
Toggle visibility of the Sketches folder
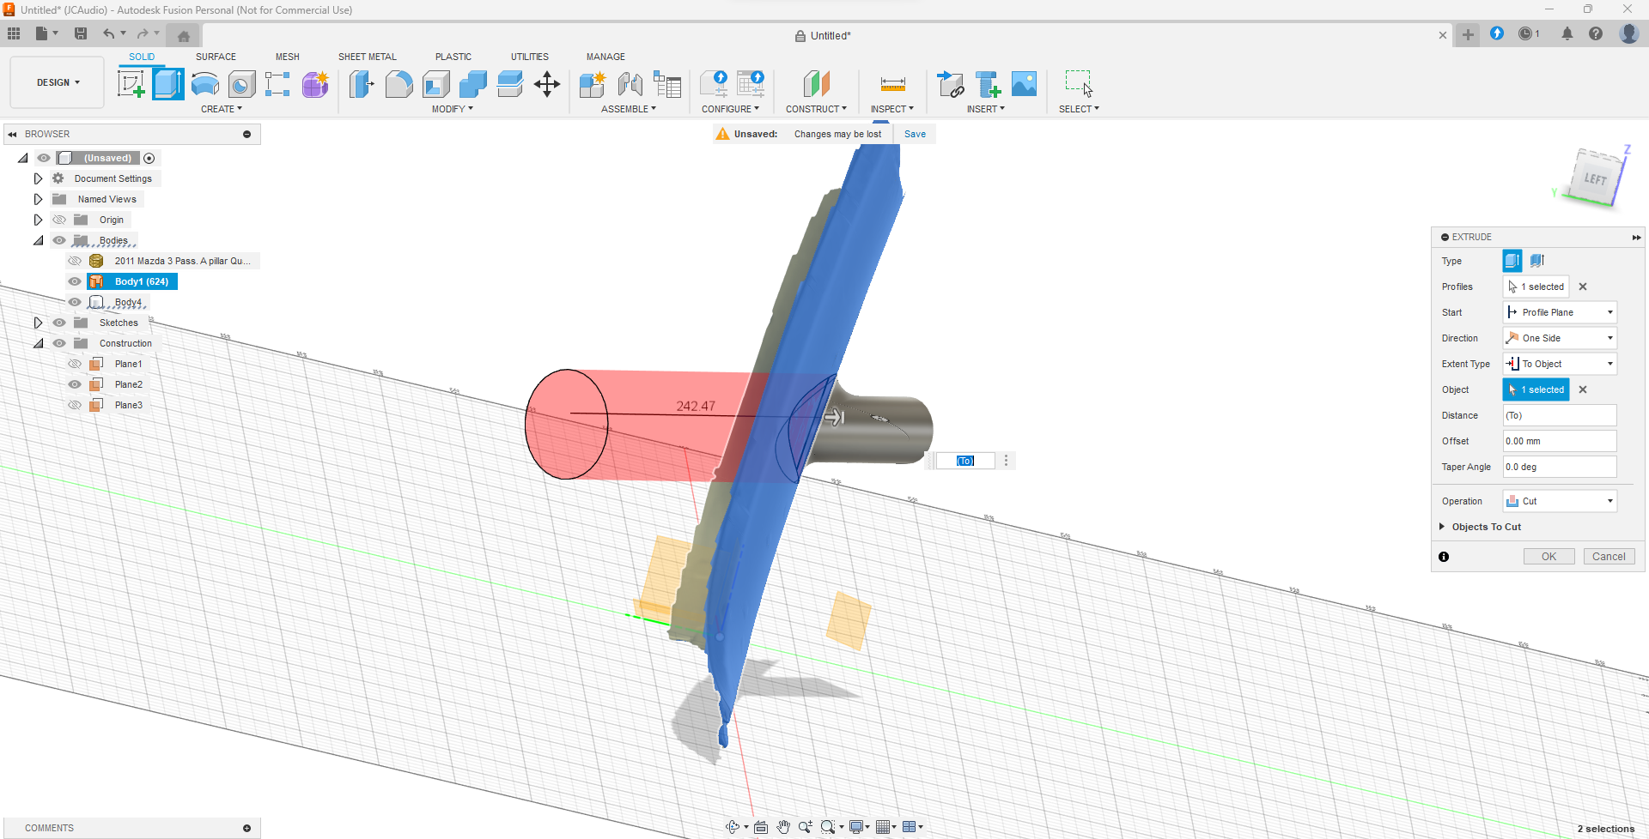point(59,323)
